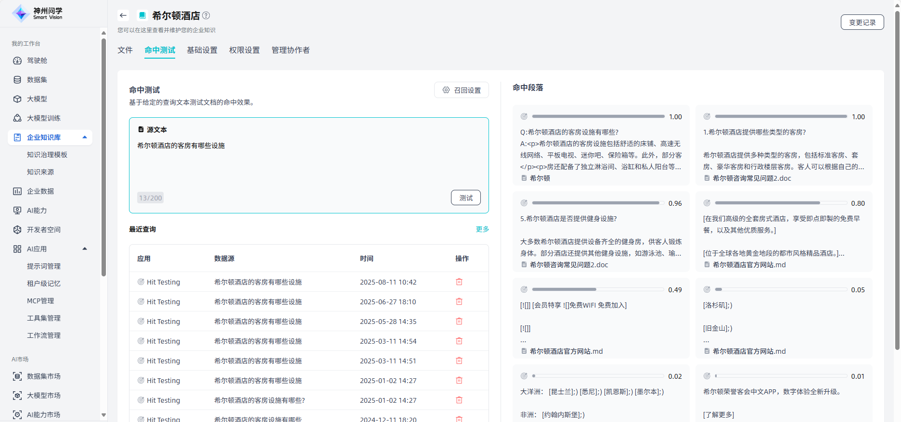
Task: Select the 命中测试 tab
Action: [x=160, y=50]
